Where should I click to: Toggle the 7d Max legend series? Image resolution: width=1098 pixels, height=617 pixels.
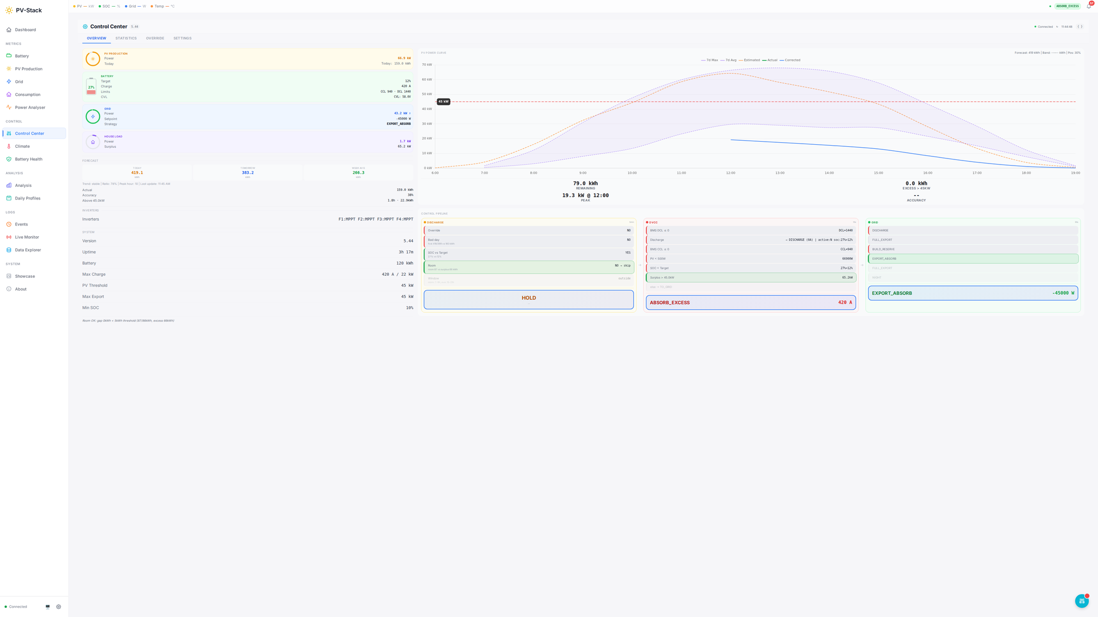[x=710, y=60]
